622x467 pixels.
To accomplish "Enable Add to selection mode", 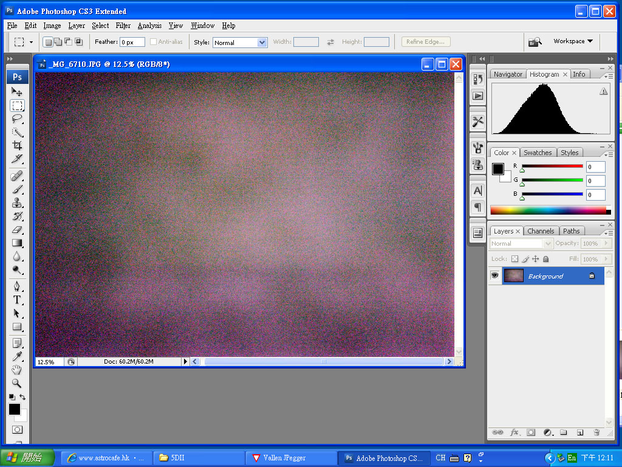I will (58, 42).
